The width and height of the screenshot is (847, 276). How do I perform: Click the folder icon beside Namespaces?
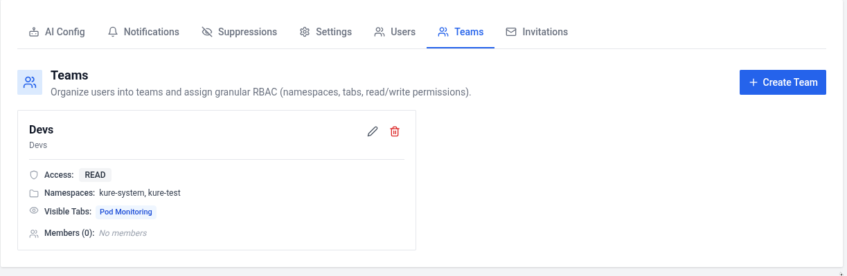click(34, 193)
